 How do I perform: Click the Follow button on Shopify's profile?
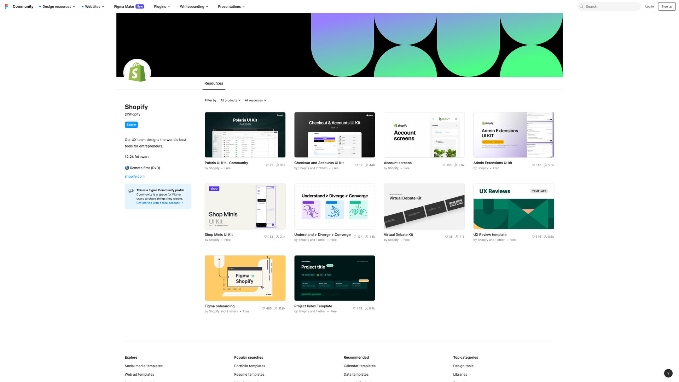point(131,125)
